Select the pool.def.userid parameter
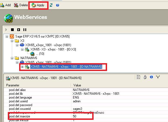168x122 pixels. coord(18,101)
